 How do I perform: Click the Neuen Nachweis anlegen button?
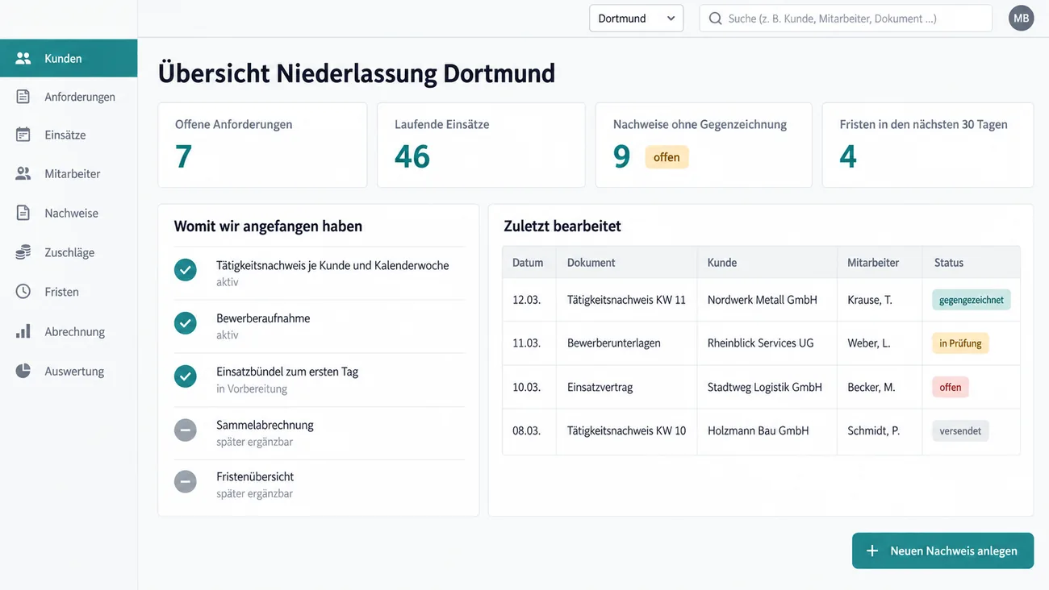942,551
